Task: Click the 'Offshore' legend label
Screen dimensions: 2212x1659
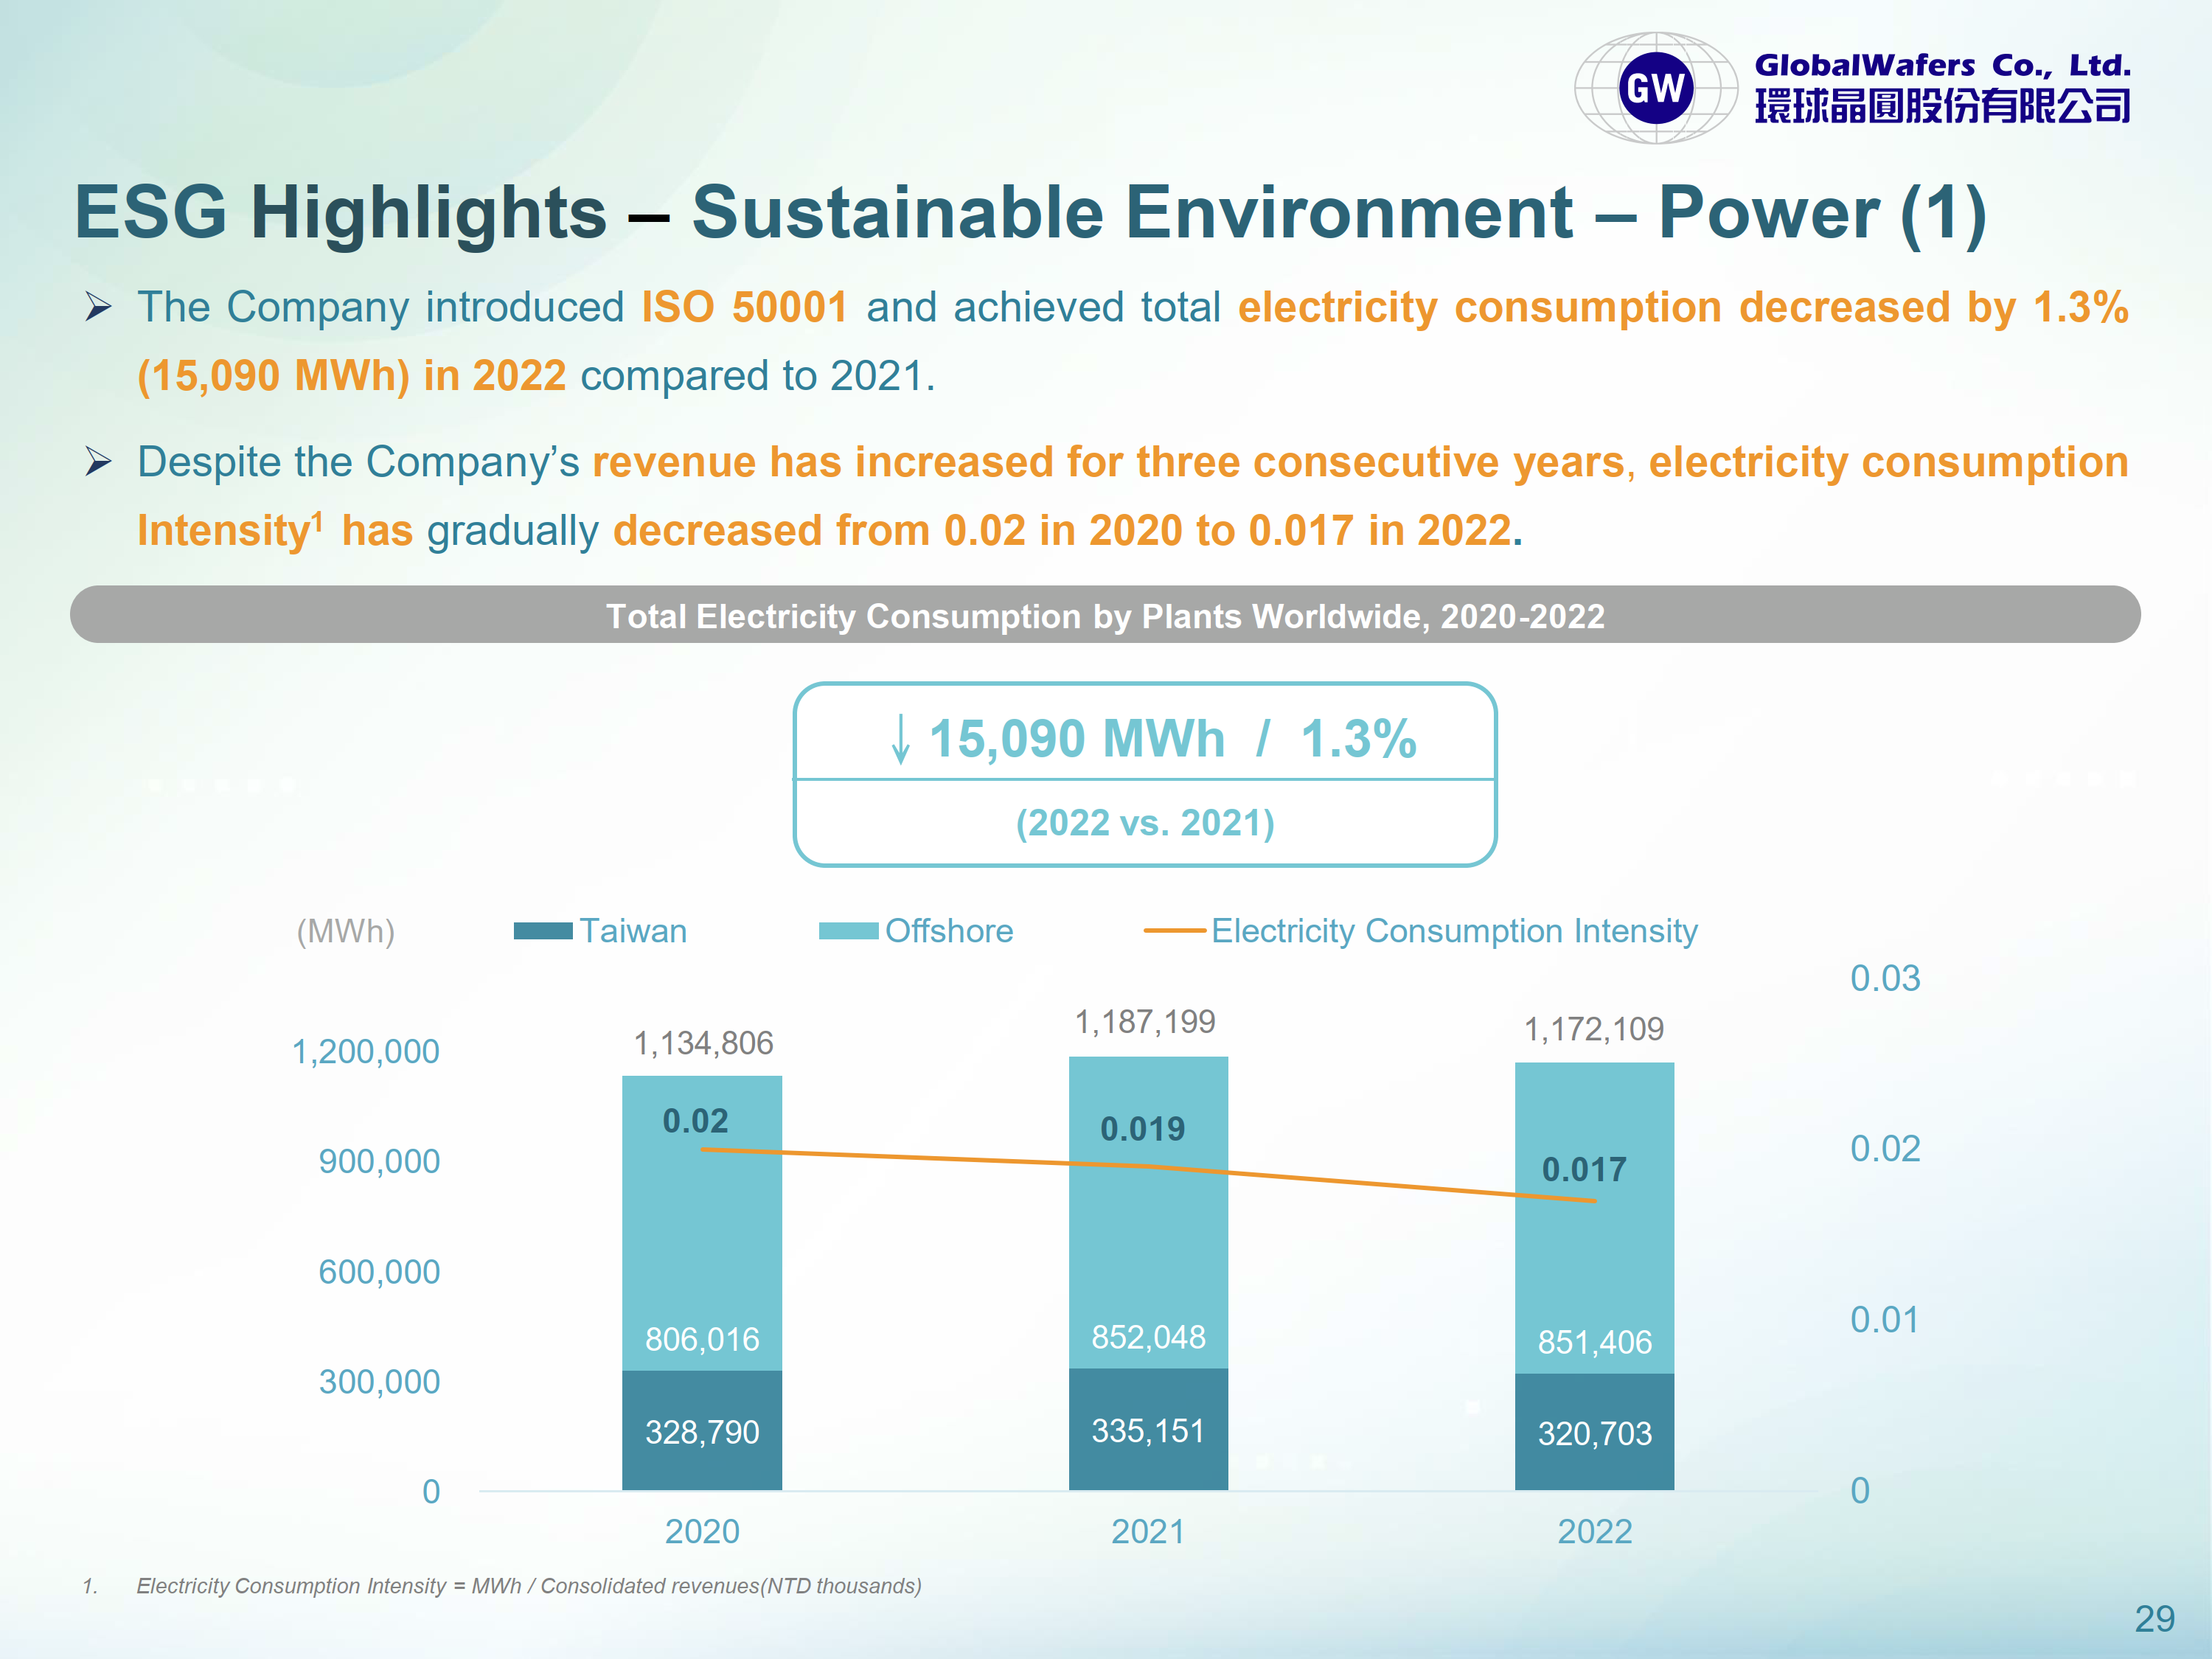Action: [949, 931]
